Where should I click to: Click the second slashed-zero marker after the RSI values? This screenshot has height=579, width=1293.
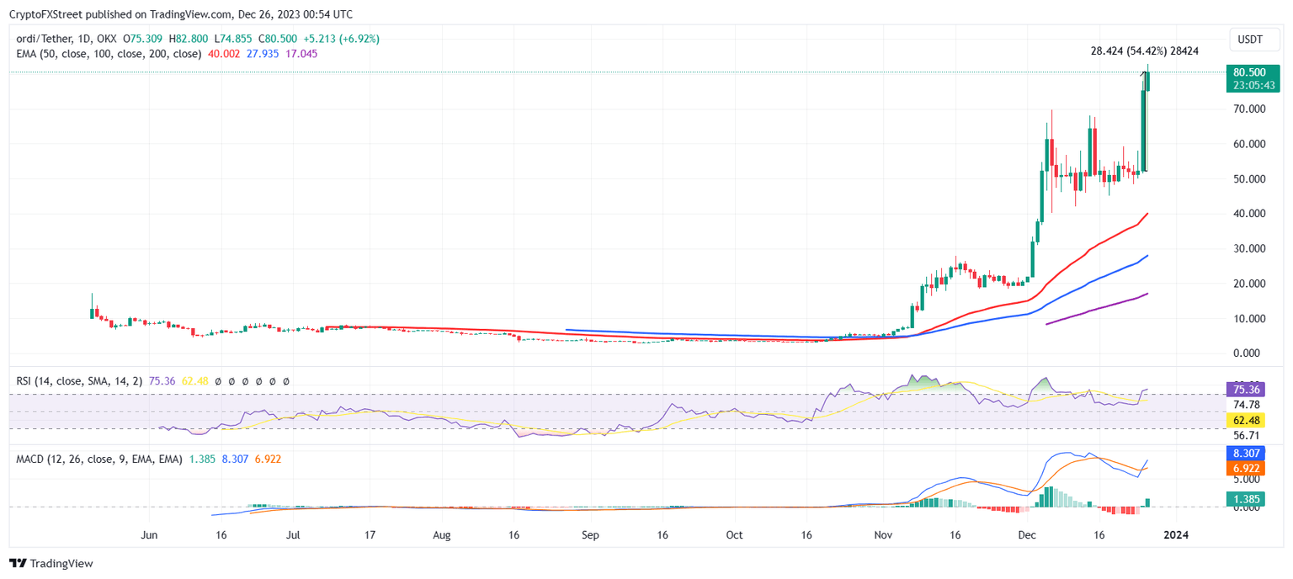(x=232, y=381)
